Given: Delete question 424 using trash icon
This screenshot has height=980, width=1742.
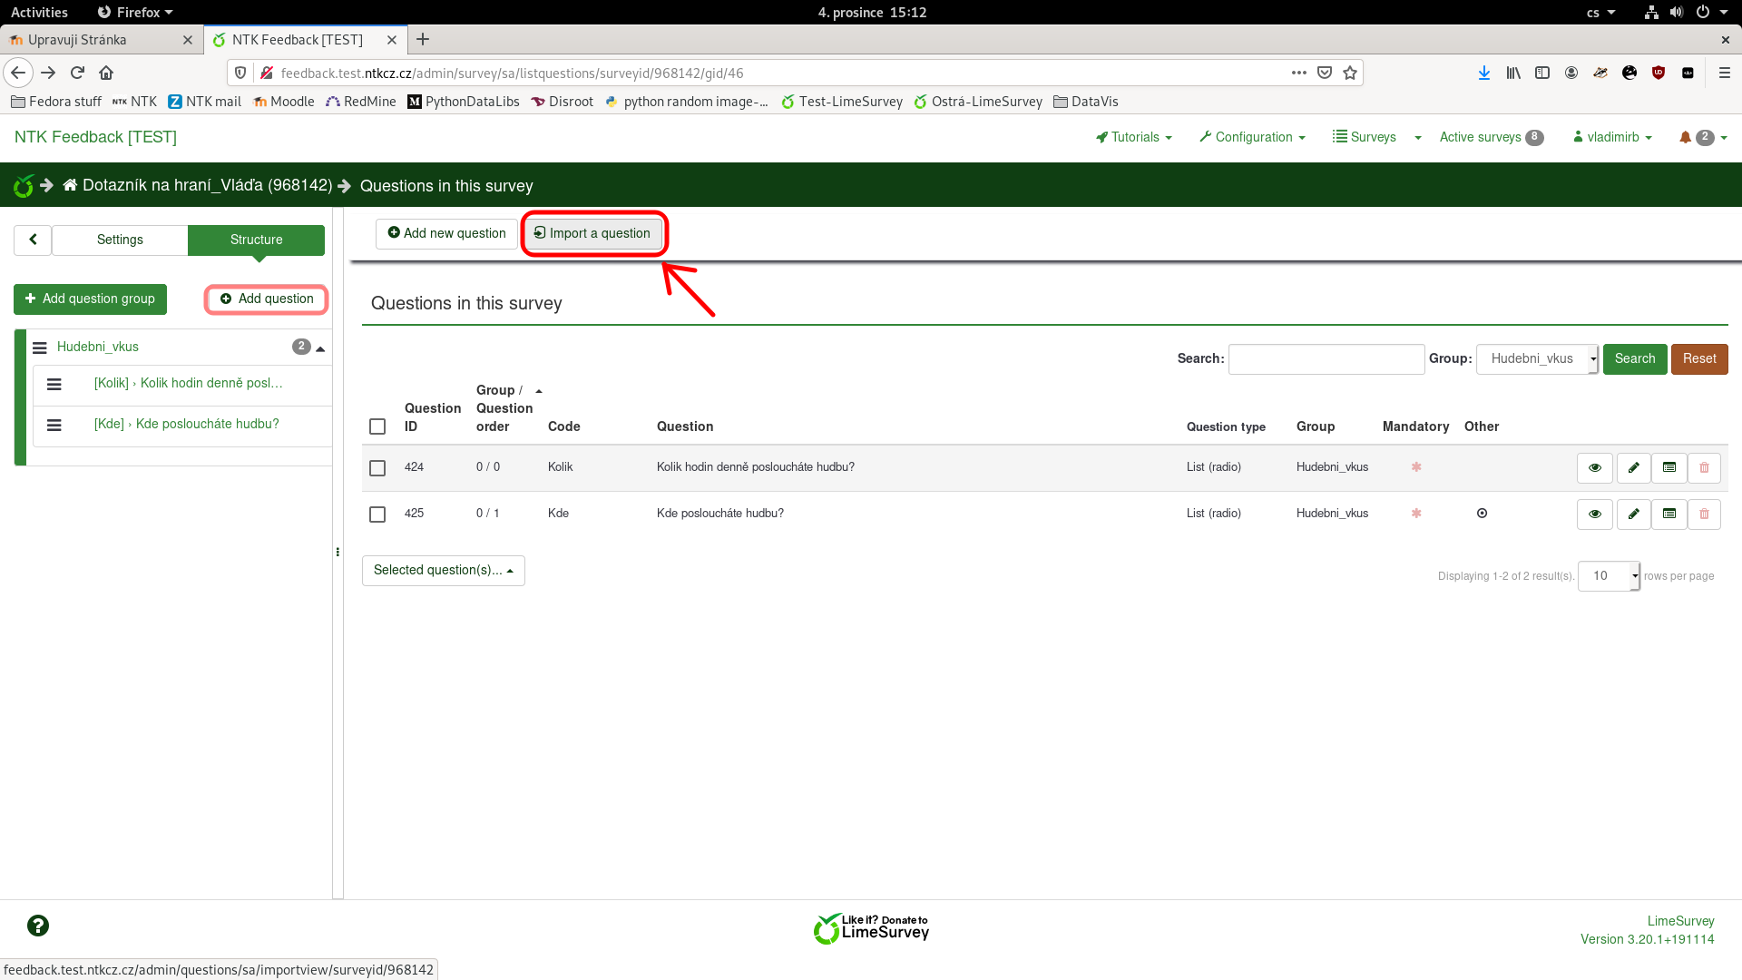Looking at the screenshot, I should click(x=1704, y=467).
